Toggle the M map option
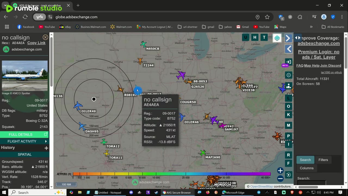Screen dimensions: 348x196 (x=288, y=125)
